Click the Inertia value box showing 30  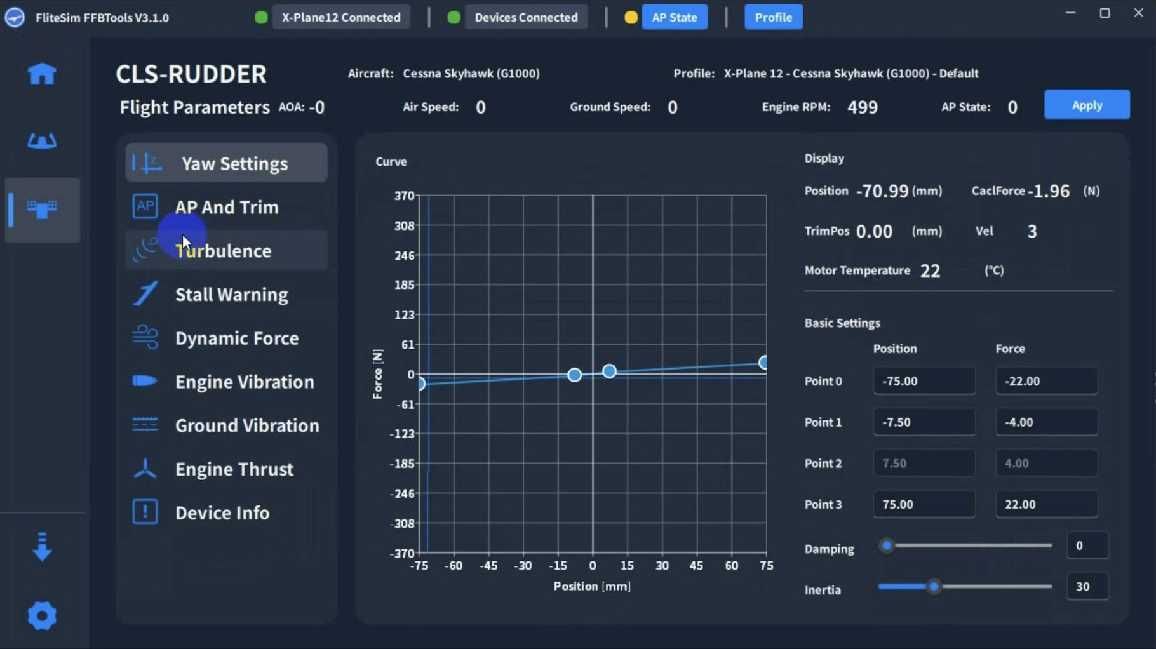1087,587
